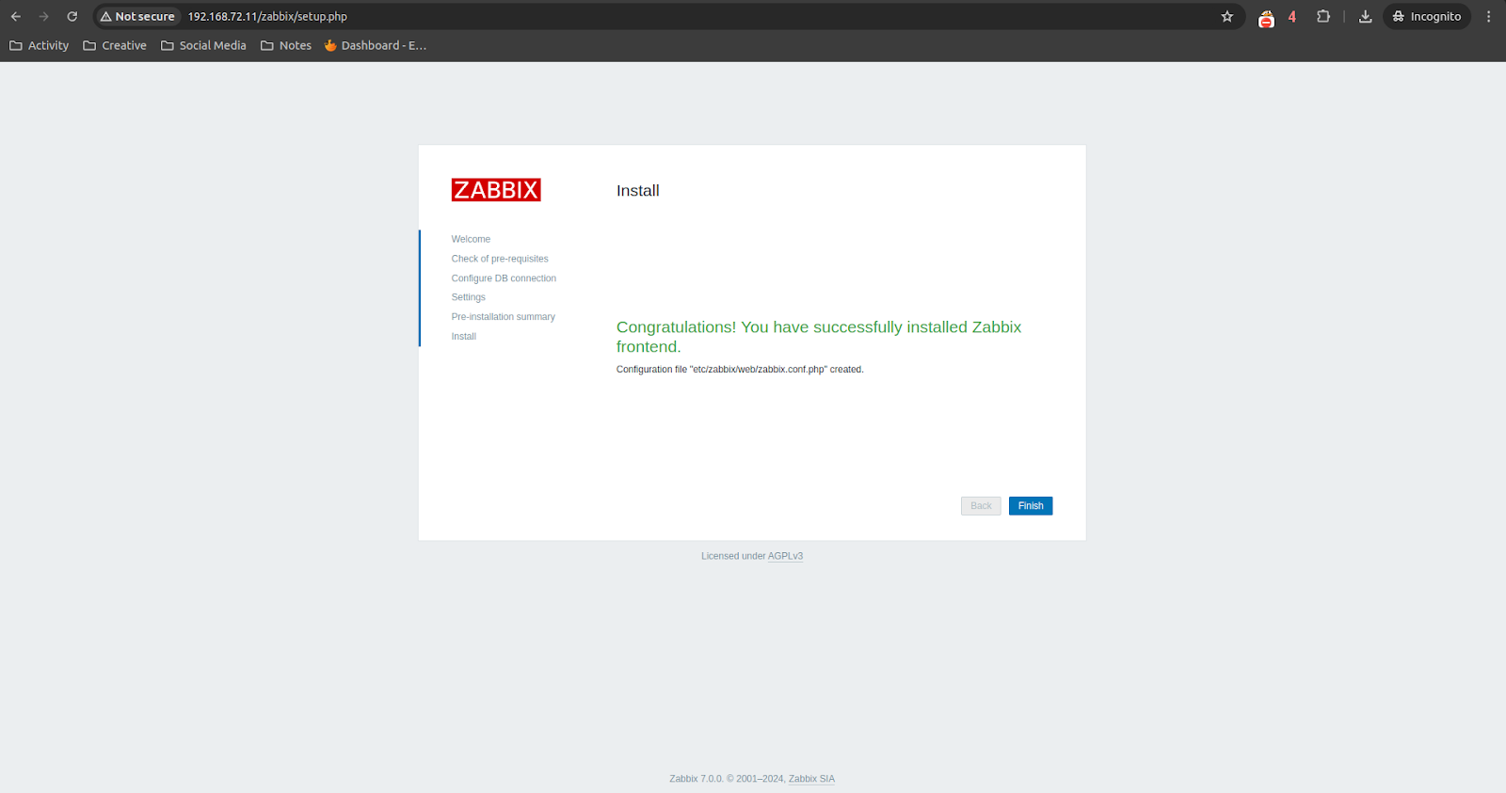Select Configure DB connection step
This screenshot has width=1506, height=793.
[x=504, y=278]
